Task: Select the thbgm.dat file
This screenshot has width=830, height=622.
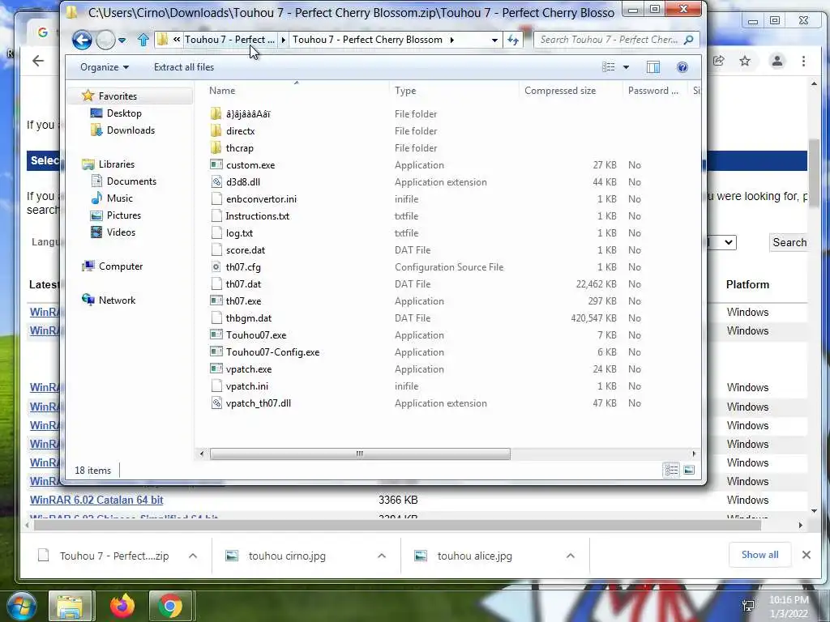Action: pyautogui.click(x=249, y=317)
